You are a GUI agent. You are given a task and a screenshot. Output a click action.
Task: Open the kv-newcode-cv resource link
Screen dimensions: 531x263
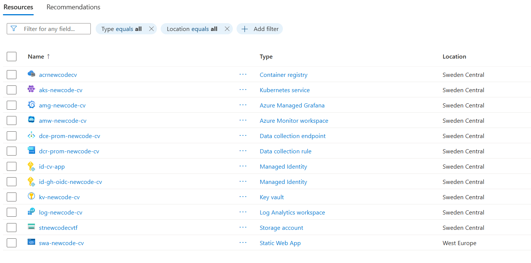point(59,197)
